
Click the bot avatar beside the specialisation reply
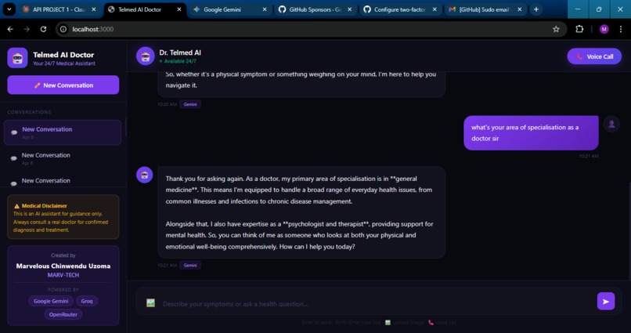(x=144, y=175)
